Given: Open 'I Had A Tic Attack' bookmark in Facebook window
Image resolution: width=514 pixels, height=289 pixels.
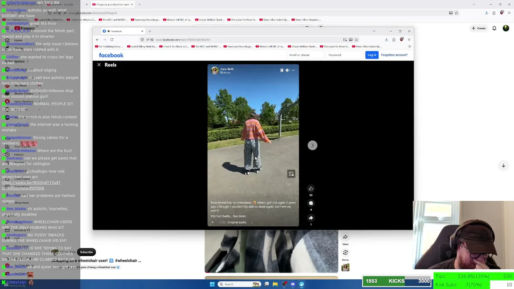Looking at the screenshot, I should click(x=174, y=47).
